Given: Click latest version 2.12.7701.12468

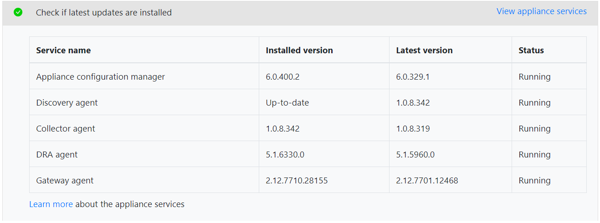Looking at the screenshot, I should 427,181.
